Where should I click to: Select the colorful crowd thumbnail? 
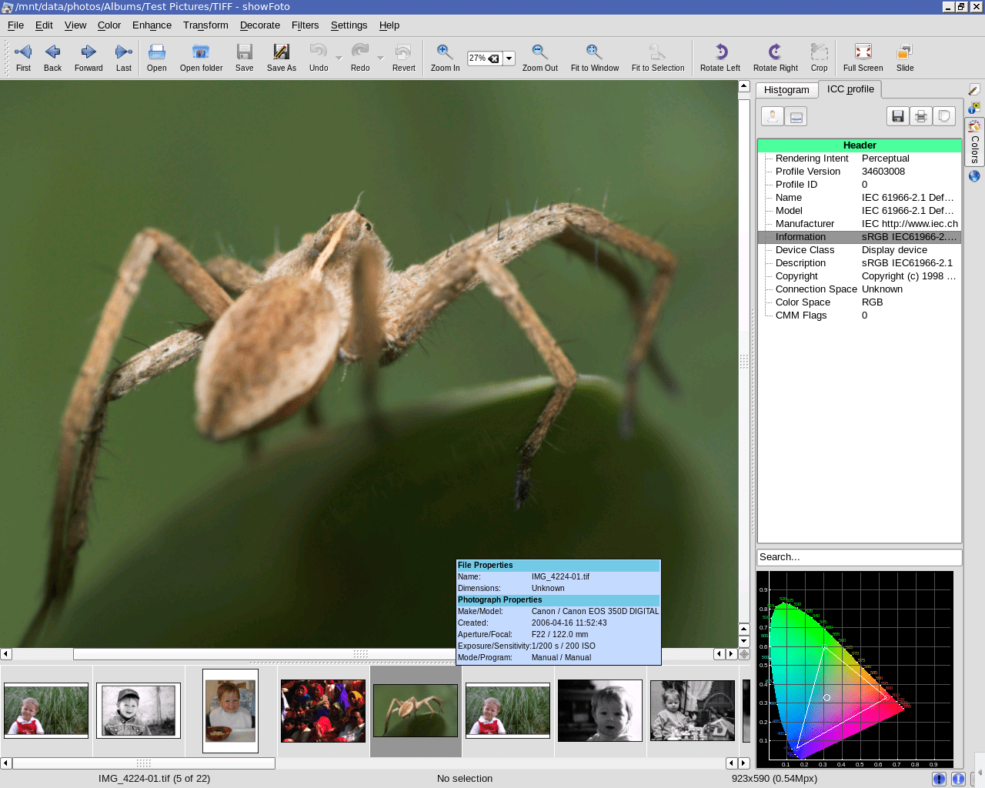(x=323, y=710)
